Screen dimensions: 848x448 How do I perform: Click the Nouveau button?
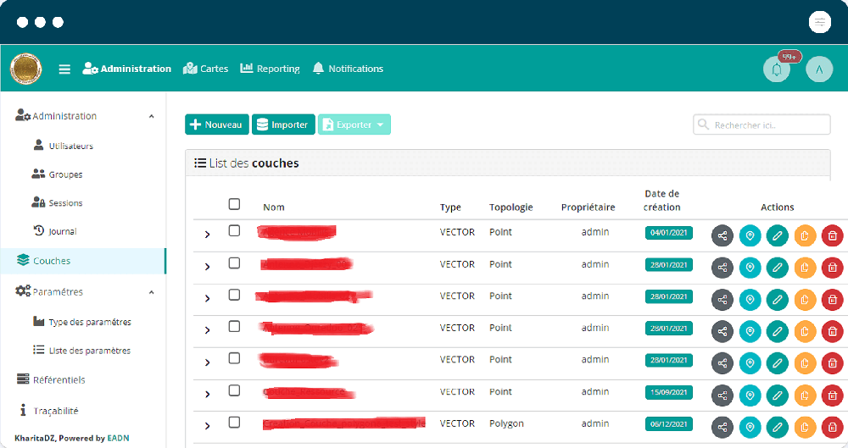(x=217, y=124)
